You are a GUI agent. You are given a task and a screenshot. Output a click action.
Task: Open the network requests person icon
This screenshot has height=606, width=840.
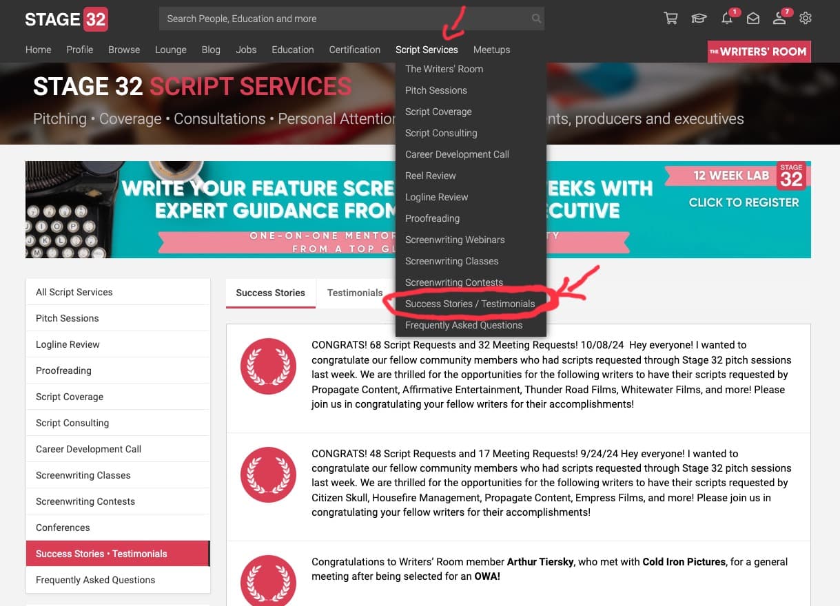[x=779, y=19]
